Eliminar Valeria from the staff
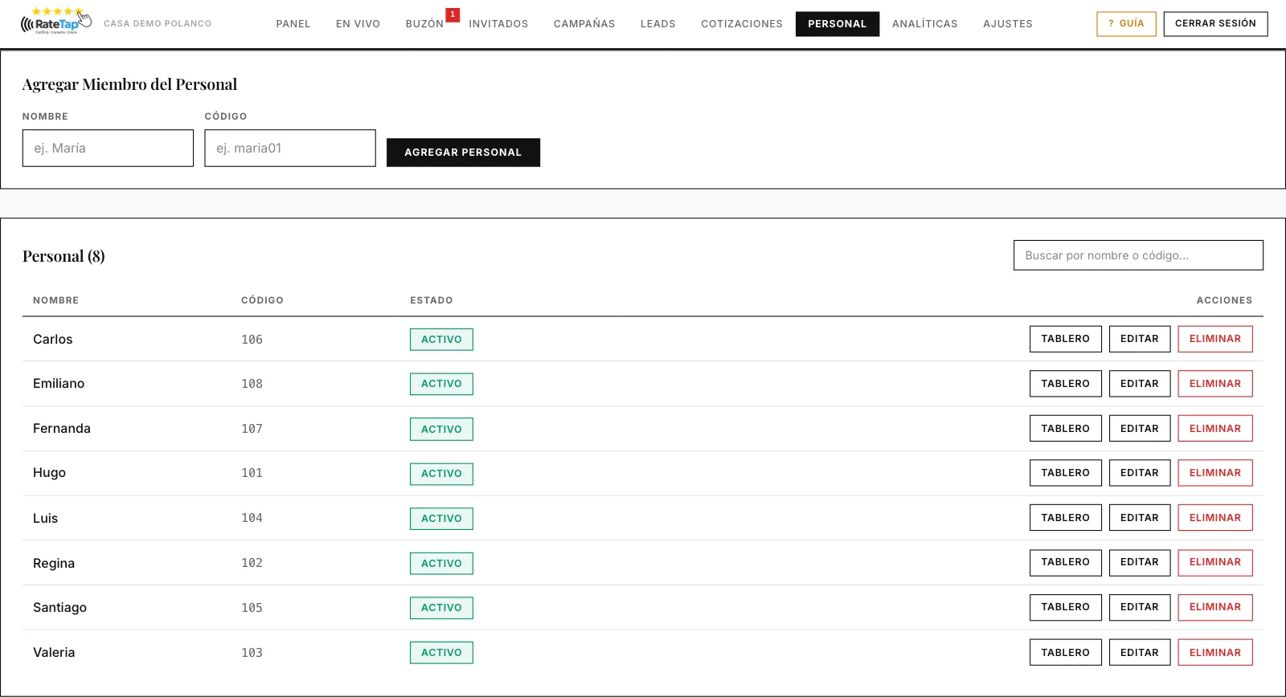 pyautogui.click(x=1215, y=653)
